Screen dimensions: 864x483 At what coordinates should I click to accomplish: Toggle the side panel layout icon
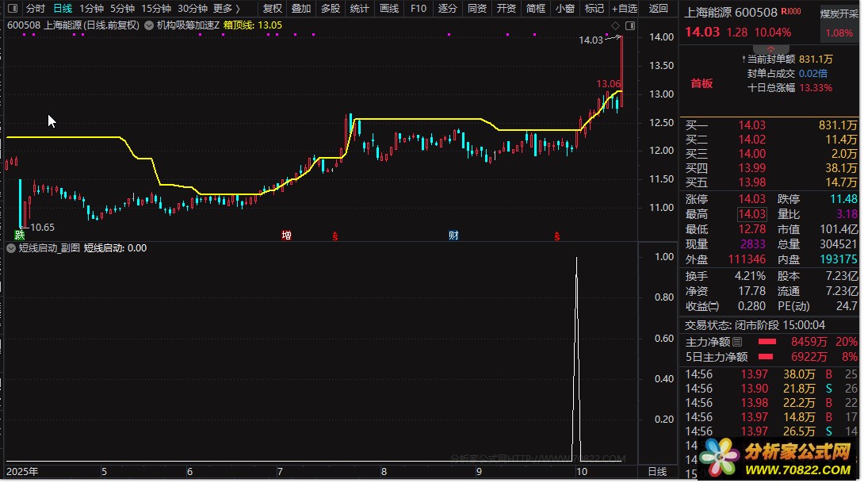point(629,25)
